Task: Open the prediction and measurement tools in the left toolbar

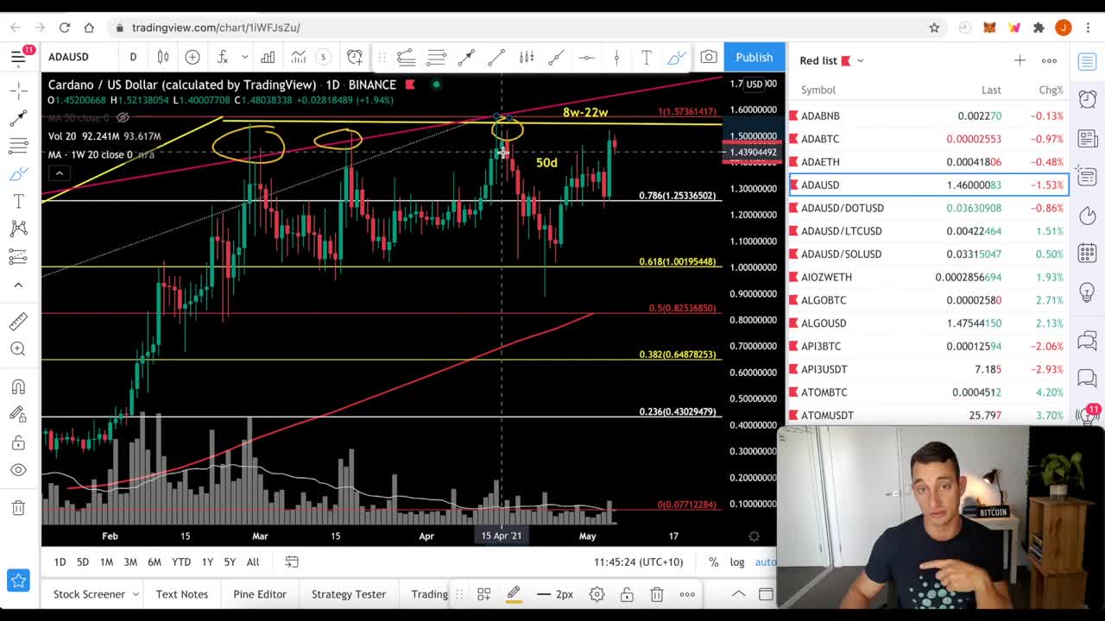Action: point(18,256)
